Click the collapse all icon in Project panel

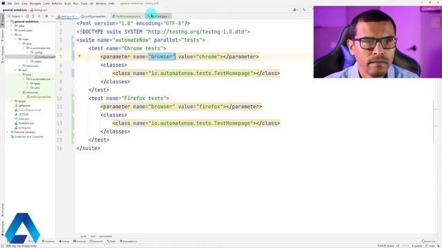point(39,17)
